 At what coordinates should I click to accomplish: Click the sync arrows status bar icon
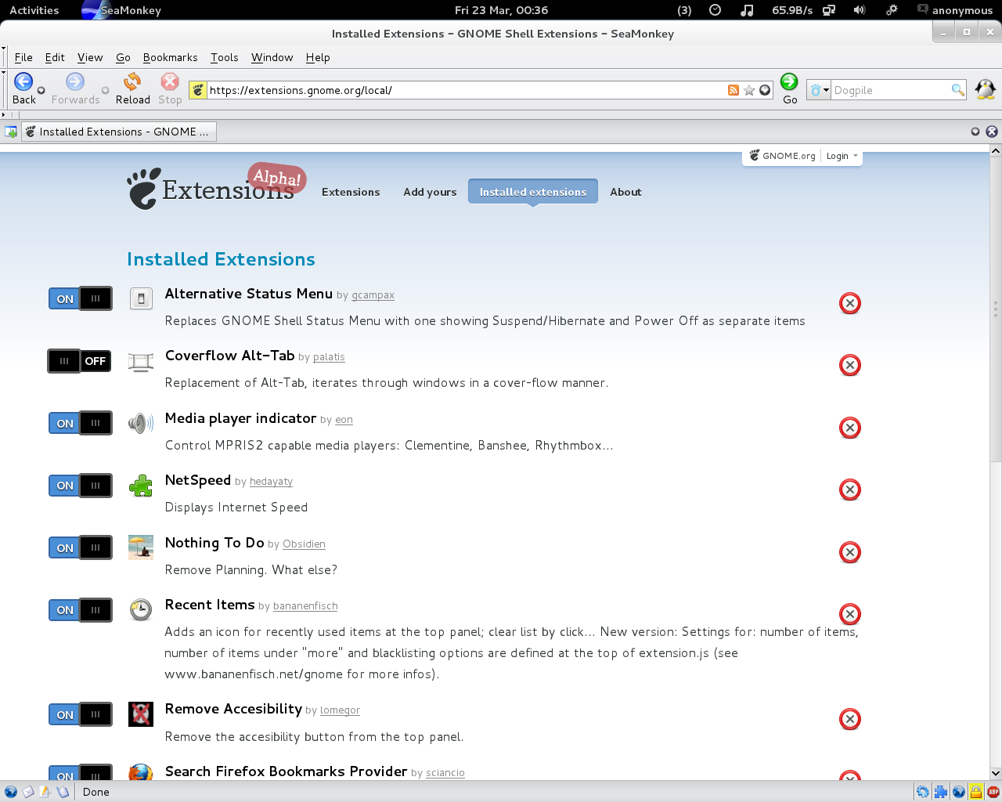tap(923, 792)
